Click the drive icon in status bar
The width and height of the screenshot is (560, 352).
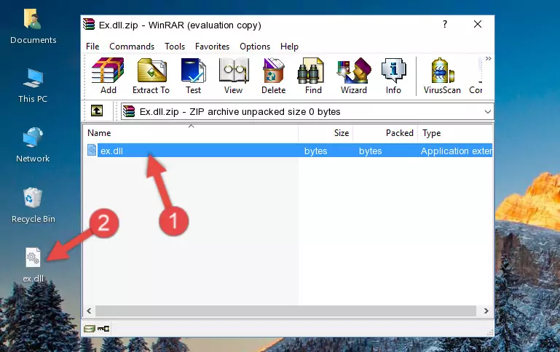90,329
